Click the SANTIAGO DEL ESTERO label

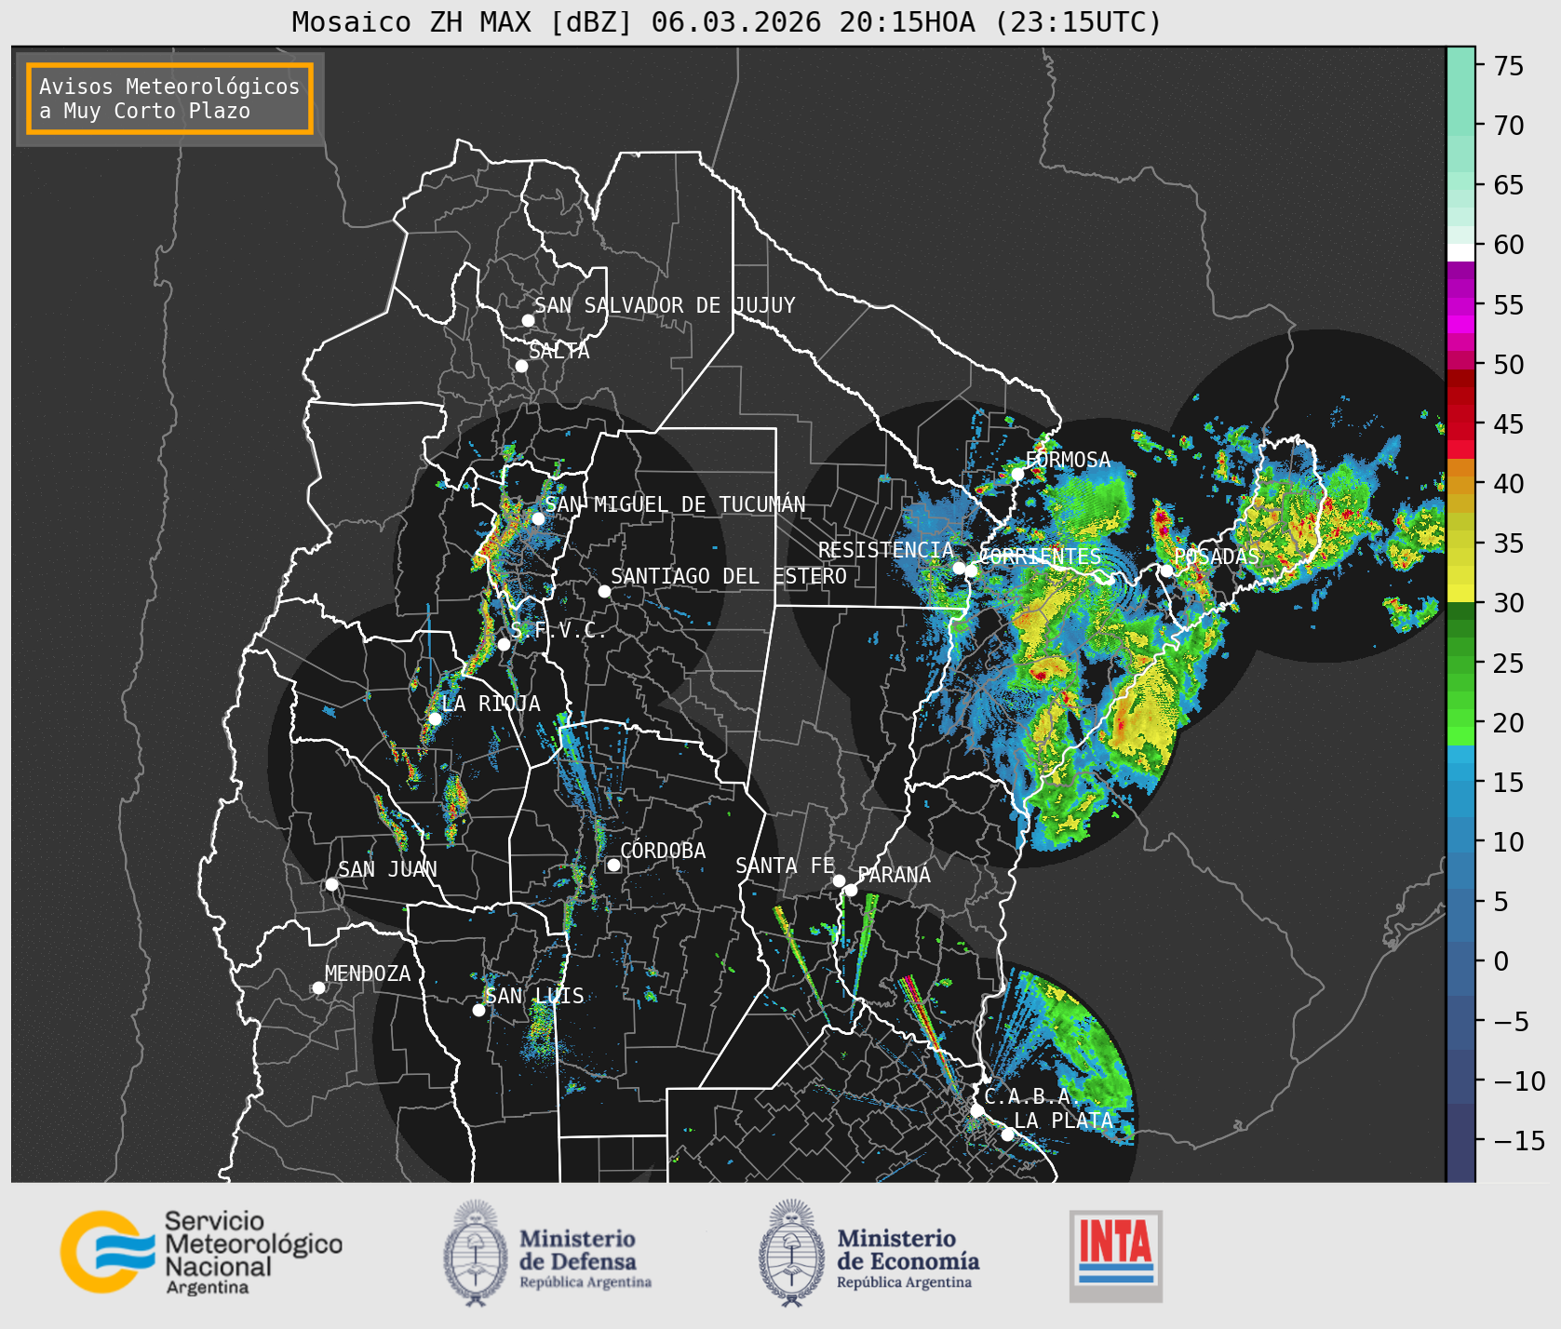[x=729, y=576]
